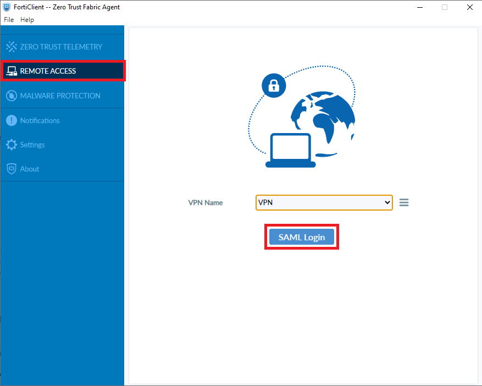
Task: Open the File menu
Action: (9, 20)
